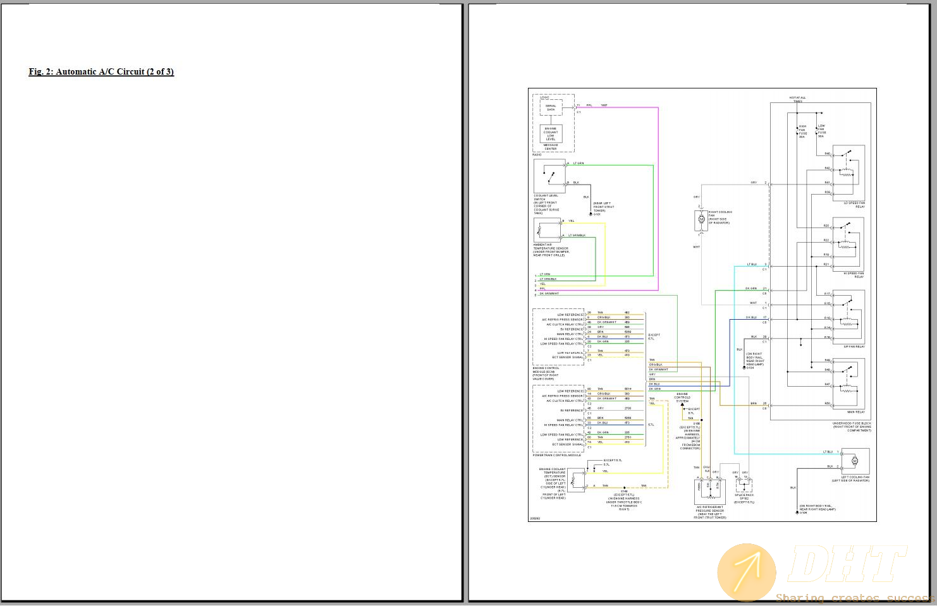Click the 'EXCEPT 5.7L' bracket label beside ECM
Viewport: 937px width, 606px height.
(x=654, y=337)
